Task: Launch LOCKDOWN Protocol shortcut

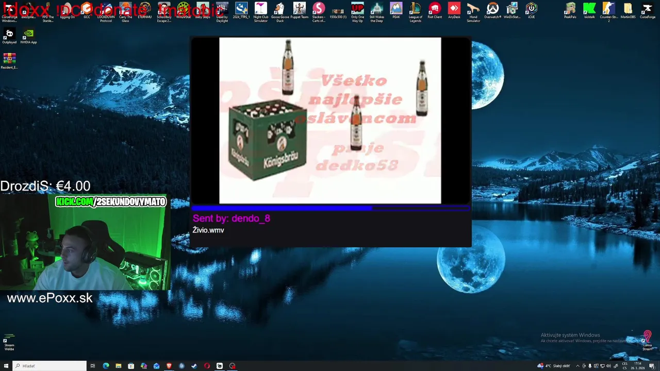Action: tap(106, 12)
